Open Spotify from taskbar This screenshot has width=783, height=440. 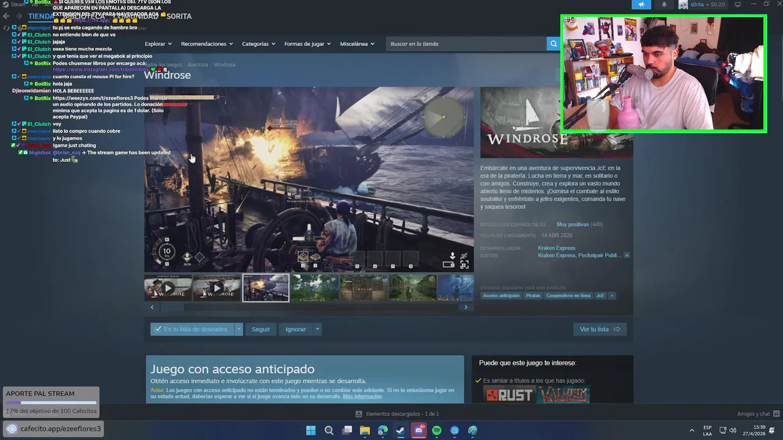pyautogui.click(x=437, y=430)
